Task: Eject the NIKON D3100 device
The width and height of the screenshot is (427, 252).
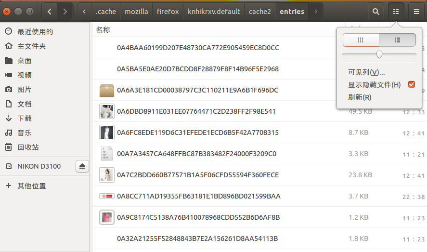Action: pyautogui.click(x=82, y=166)
